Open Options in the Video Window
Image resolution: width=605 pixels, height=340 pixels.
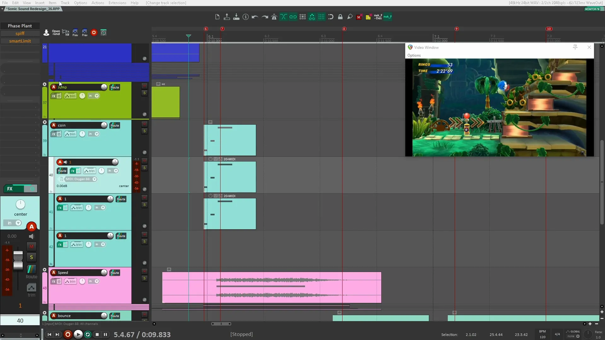pyautogui.click(x=414, y=55)
